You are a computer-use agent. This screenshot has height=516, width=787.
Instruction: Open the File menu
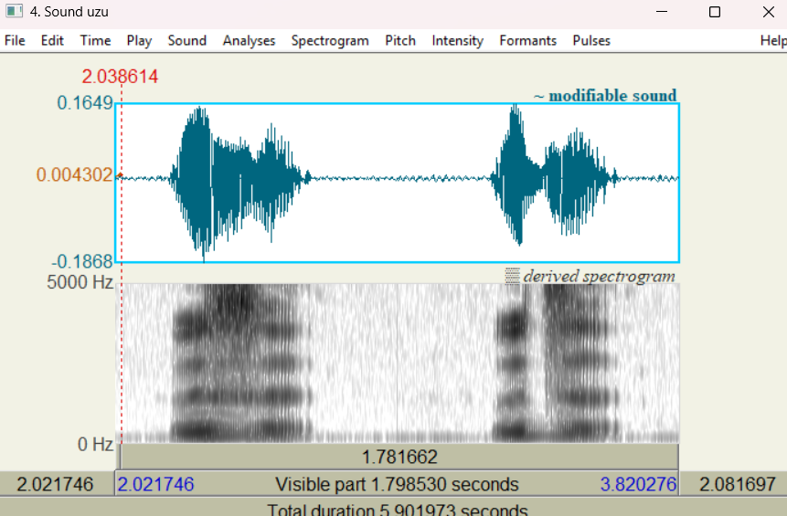15,40
